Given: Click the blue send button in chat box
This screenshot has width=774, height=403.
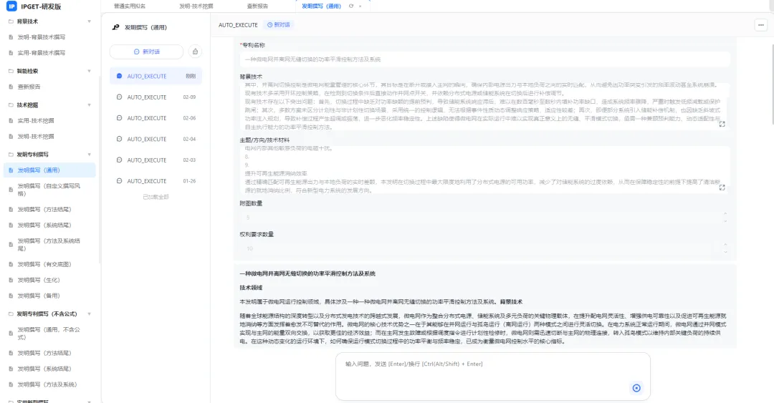Looking at the screenshot, I should click(x=636, y=388).
